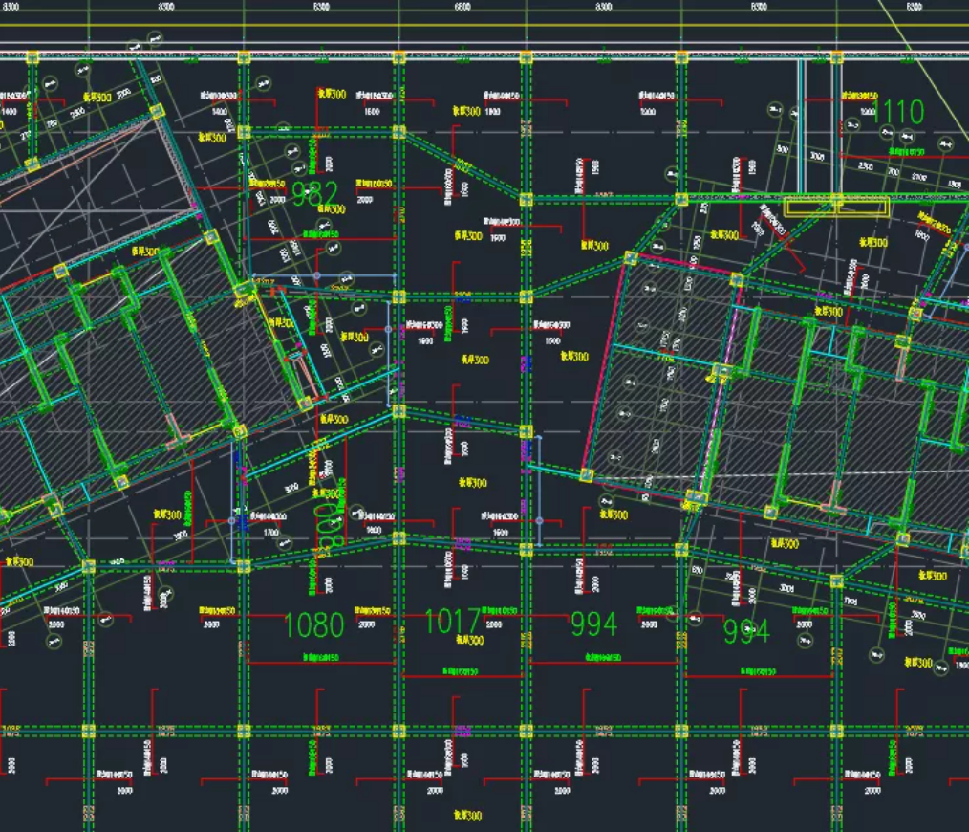Image resolution: width=969 pixels, height=832 pixels.
Task: Select the green 1080 area label
Action: [314, 624]
